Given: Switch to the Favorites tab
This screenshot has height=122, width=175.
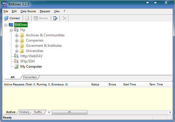Looking at the screenshot, I should tap(30, 77).
